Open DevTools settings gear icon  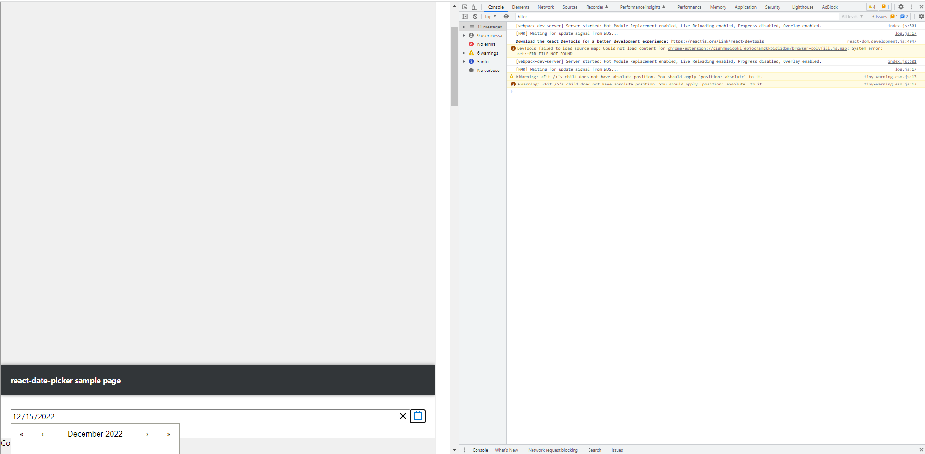pos(901,7)
